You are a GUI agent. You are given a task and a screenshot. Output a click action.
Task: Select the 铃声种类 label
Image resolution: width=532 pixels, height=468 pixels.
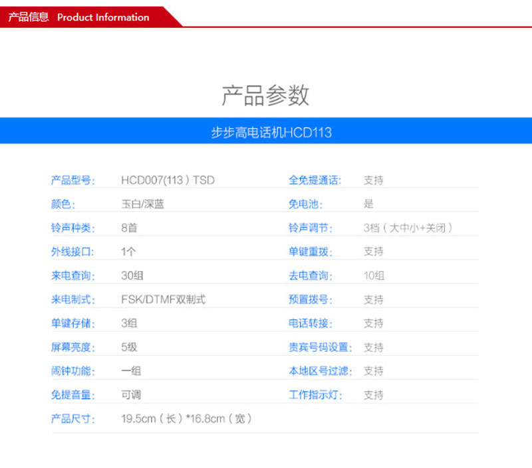click(x=73, y=228)
